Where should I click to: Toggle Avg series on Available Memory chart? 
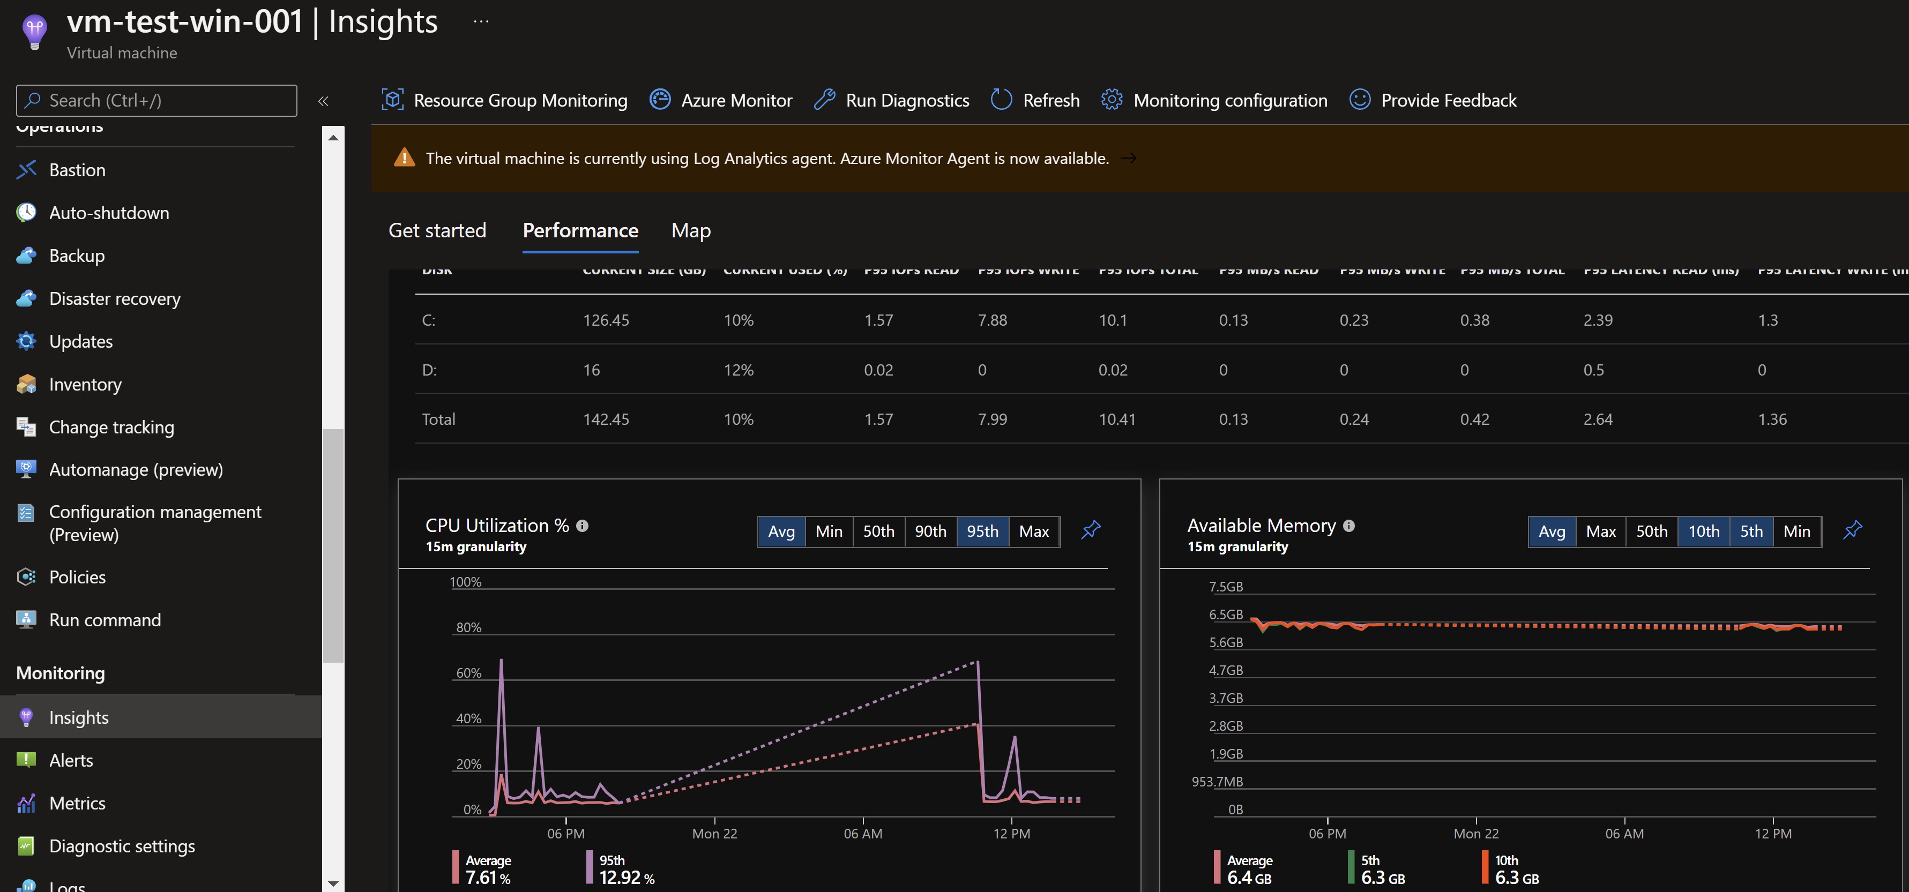coord(1552,531)
